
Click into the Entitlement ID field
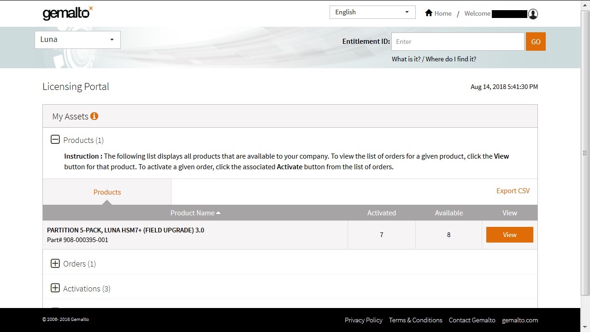pyautogui.click(x=457, y=41)
